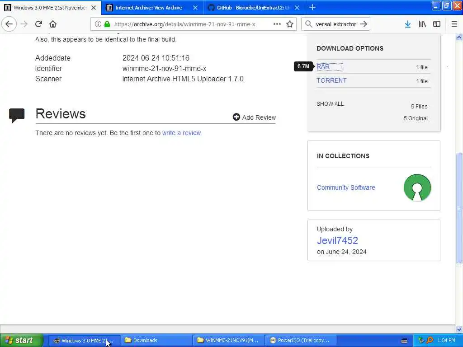The width and height of the screenshot is (463, 347).
Task: Click the Community Software green logo
Action: point(417,188)
